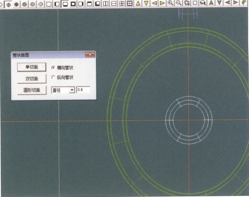Select view icon with black bottom-left corner
Image resolution: width=249 pixels, height=197 pixels.
98,4
